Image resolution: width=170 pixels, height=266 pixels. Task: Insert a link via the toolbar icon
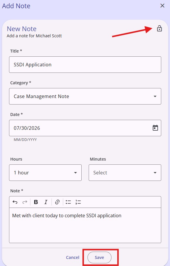click(57, 202)
